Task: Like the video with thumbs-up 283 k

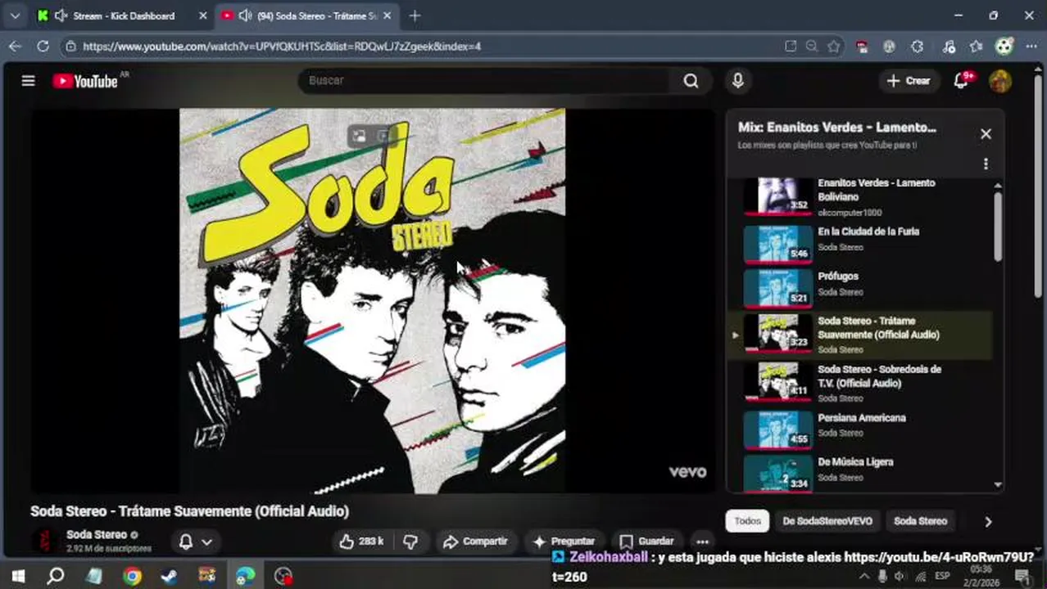Action: [361, 541]
